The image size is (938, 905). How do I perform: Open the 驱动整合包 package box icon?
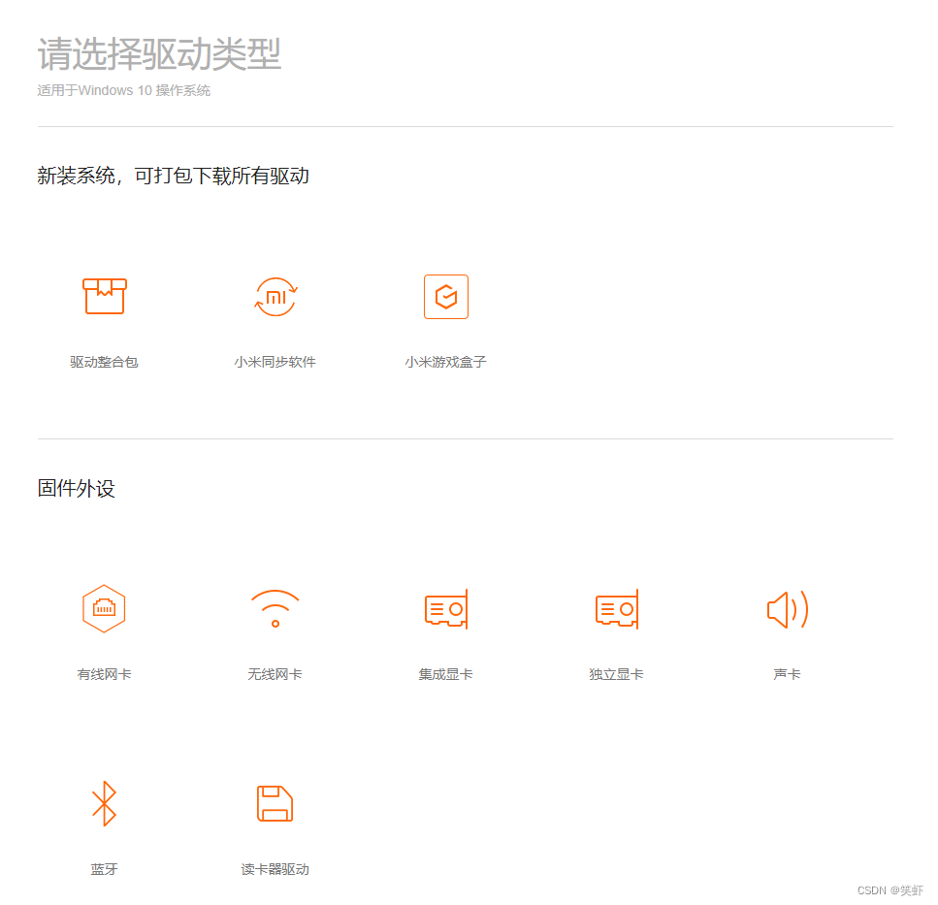click(104, 296)
